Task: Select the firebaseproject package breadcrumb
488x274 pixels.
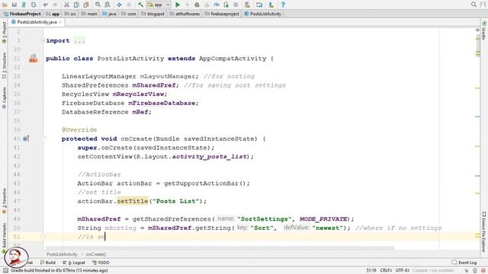Action: coord(222,14)
